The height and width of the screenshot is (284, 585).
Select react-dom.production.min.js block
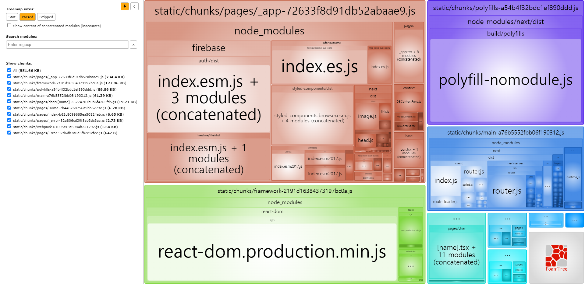[x=272, y=252]
